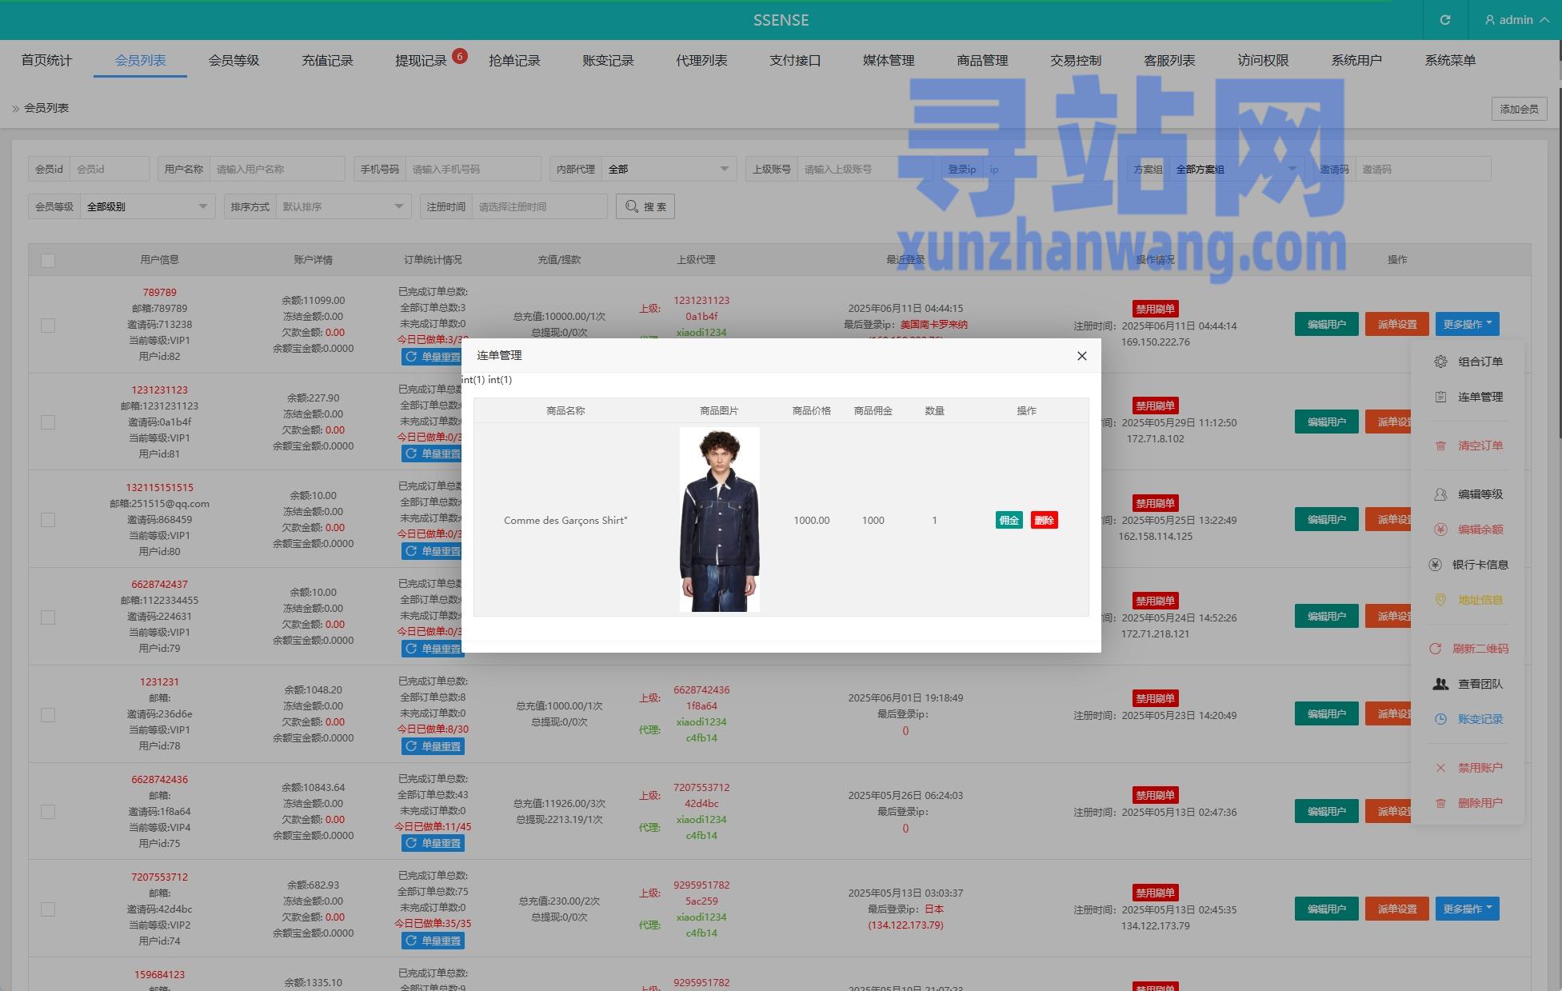The width and height of the screenshot is (1562, 991).
Task: Click superior link 6628742436 in 上级代理 column
Action: (x=701, y=689)
